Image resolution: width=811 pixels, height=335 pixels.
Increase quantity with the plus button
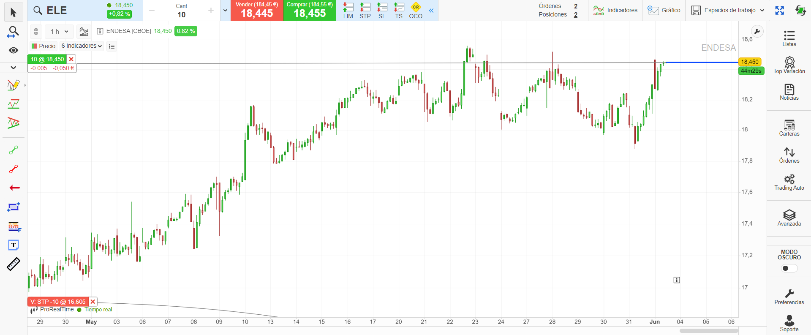click(x=211, y=11)
